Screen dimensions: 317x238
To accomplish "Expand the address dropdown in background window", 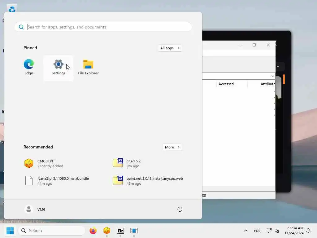I will [272, 76].
